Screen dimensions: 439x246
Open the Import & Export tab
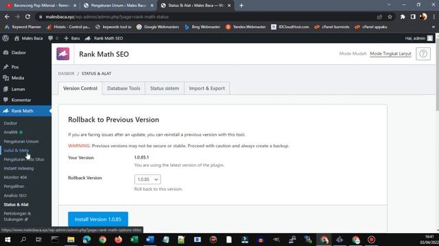point(206,88)
